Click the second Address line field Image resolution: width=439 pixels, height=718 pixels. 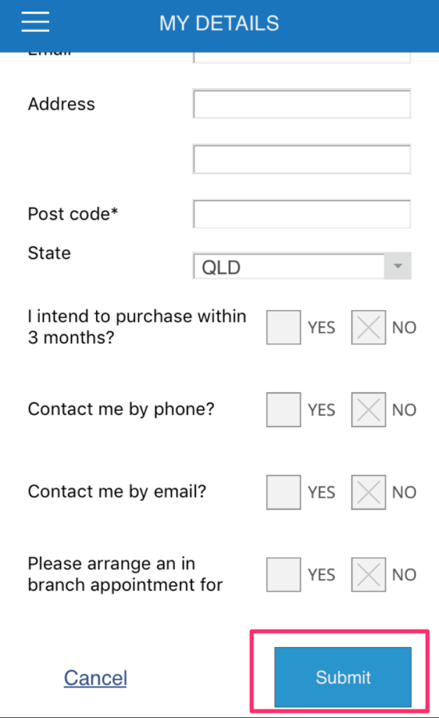[301, 158]
